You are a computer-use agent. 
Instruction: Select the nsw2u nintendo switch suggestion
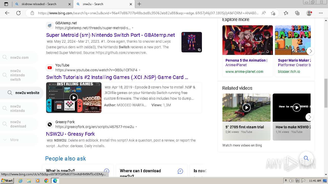[x=19, y=75]
